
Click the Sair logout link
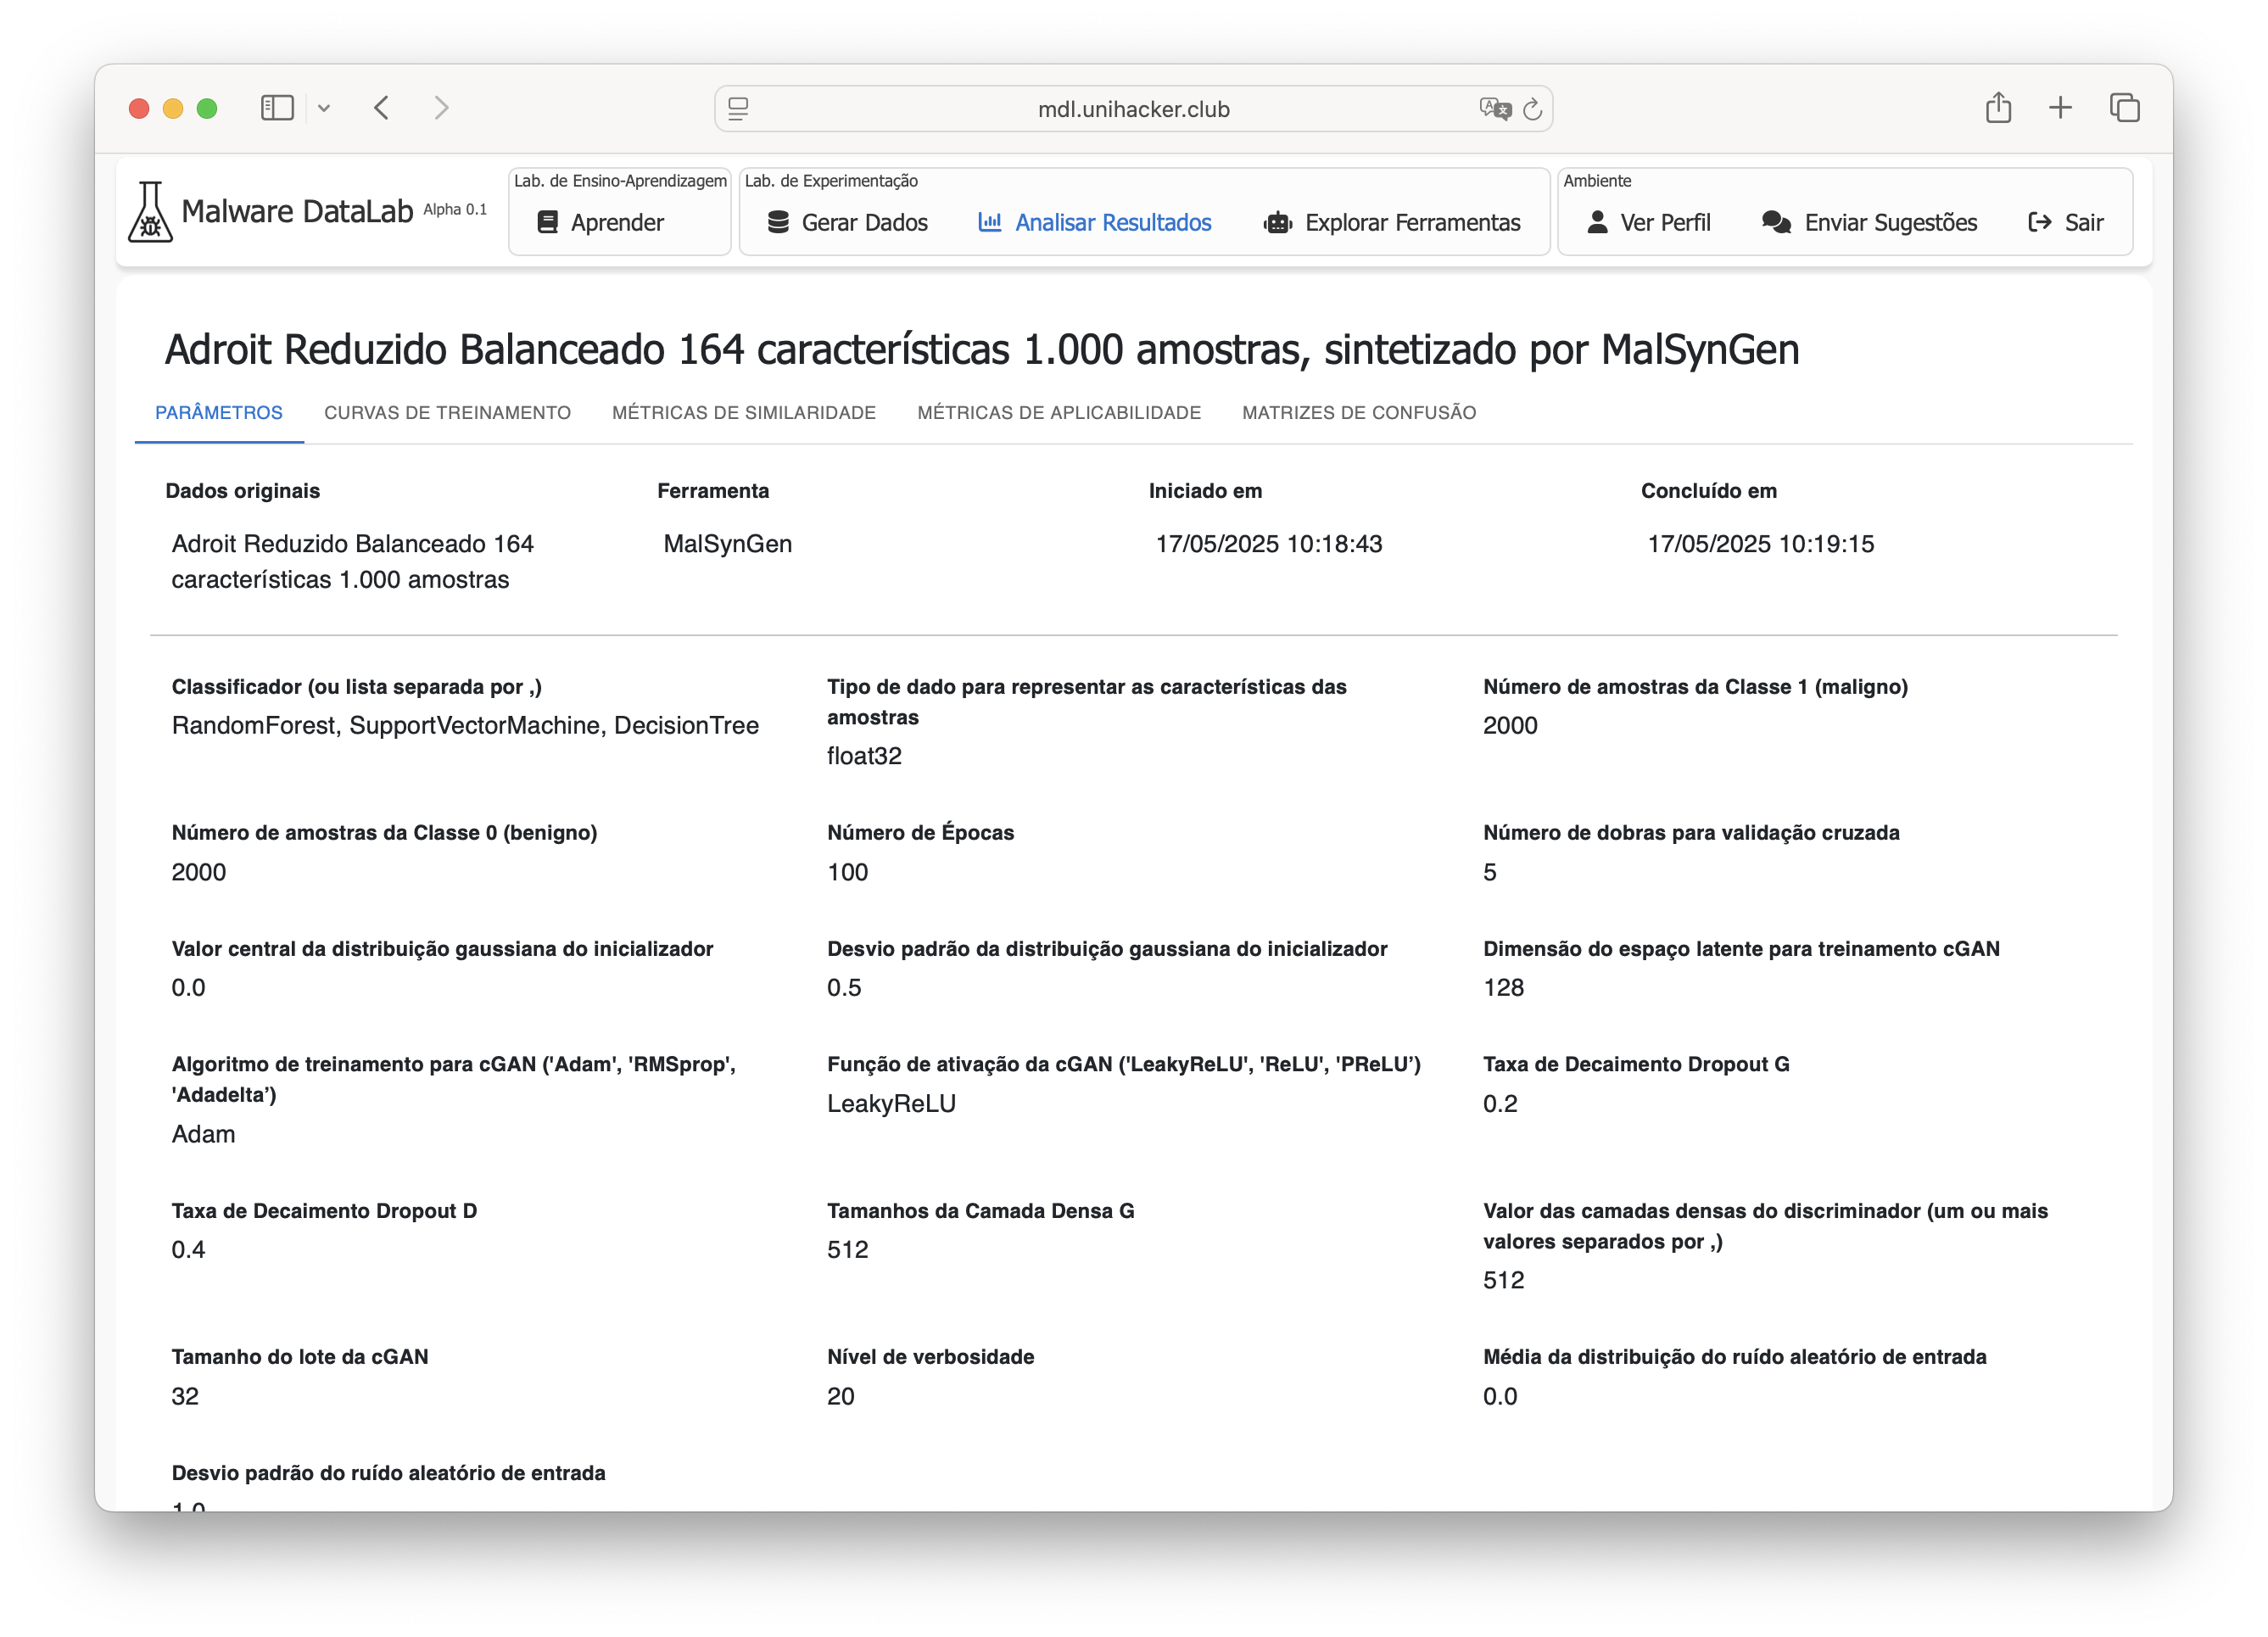click(x=2066, y=222)
